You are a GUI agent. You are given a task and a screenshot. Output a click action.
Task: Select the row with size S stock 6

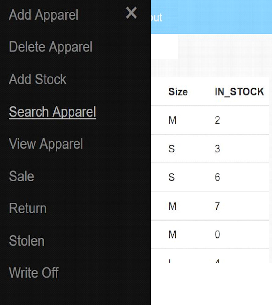point(210,177)
